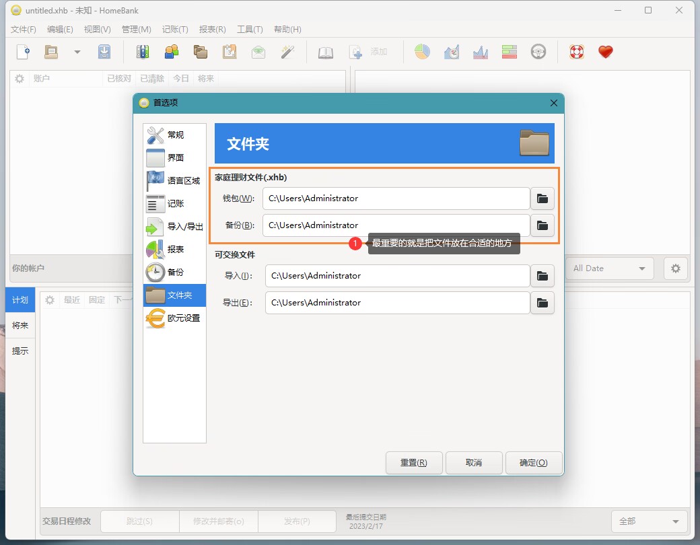Select 语言区域 in preferences sidebar
Viewport: 700px width, 545px height.
(174, 180)
